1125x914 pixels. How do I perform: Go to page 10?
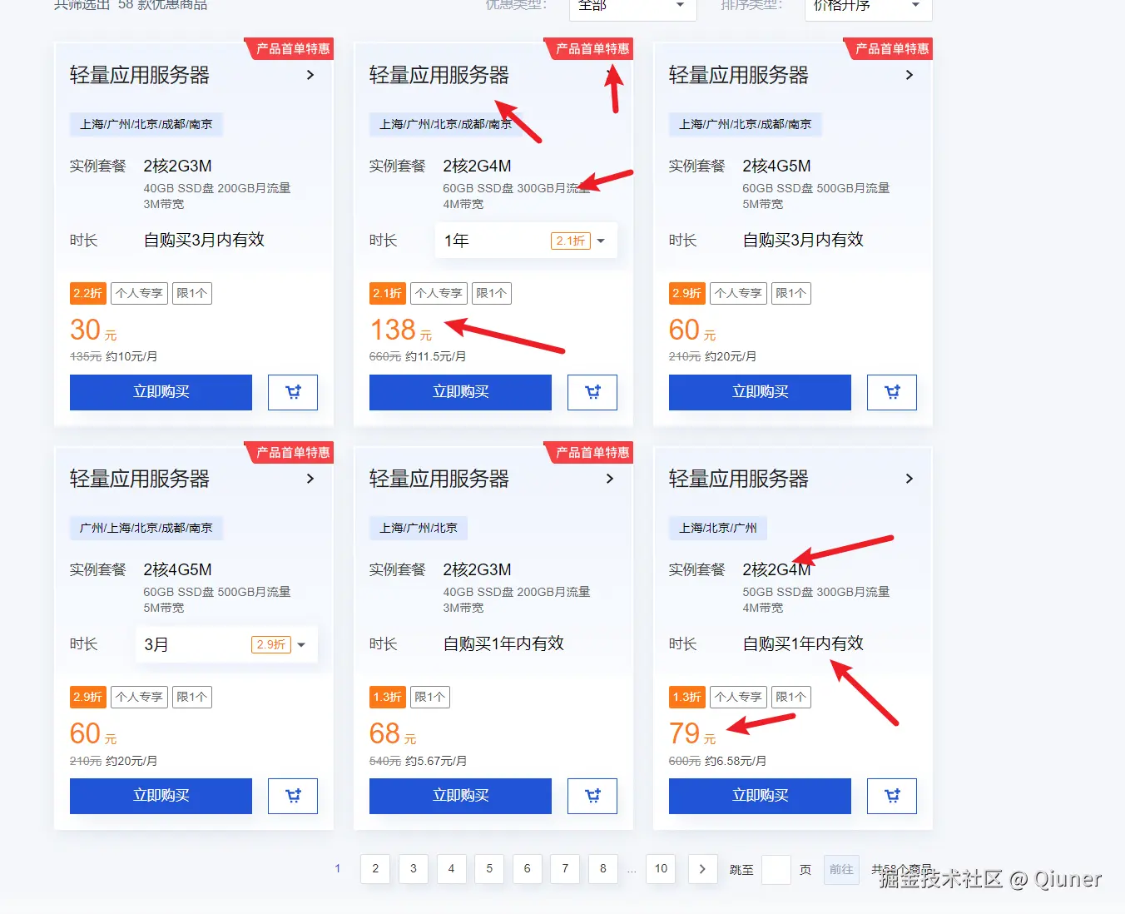[661, 869]
